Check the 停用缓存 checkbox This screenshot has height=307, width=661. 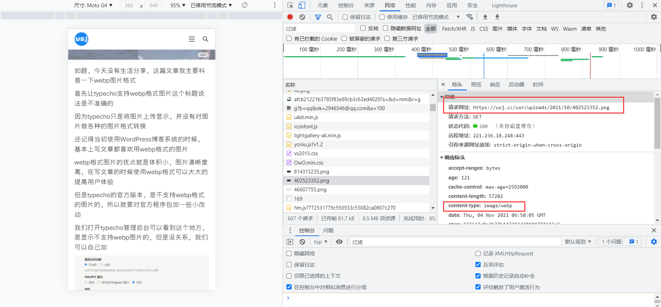click(x=382, y=17)
